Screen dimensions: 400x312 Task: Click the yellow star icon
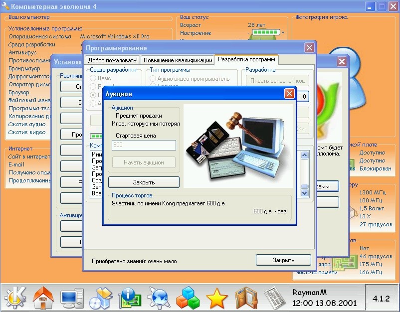[216, 298]
